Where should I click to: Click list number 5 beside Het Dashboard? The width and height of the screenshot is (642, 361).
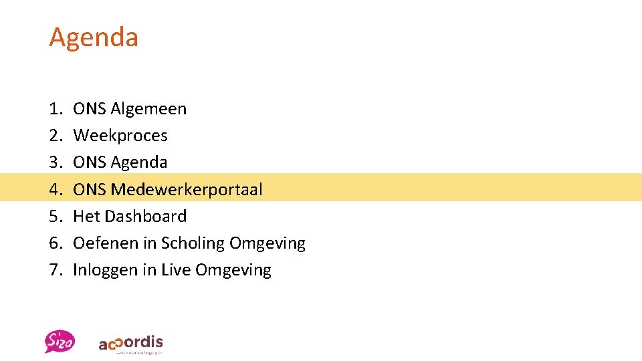point(54,216)
